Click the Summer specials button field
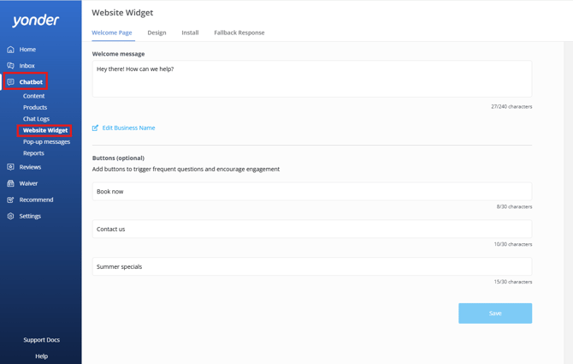 click(312, 266)
